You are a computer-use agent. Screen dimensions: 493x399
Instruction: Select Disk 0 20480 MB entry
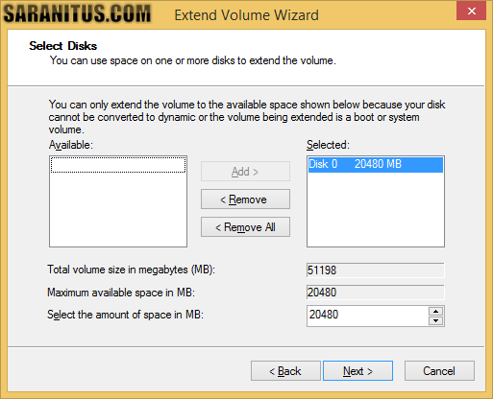(x=376, y=164)
